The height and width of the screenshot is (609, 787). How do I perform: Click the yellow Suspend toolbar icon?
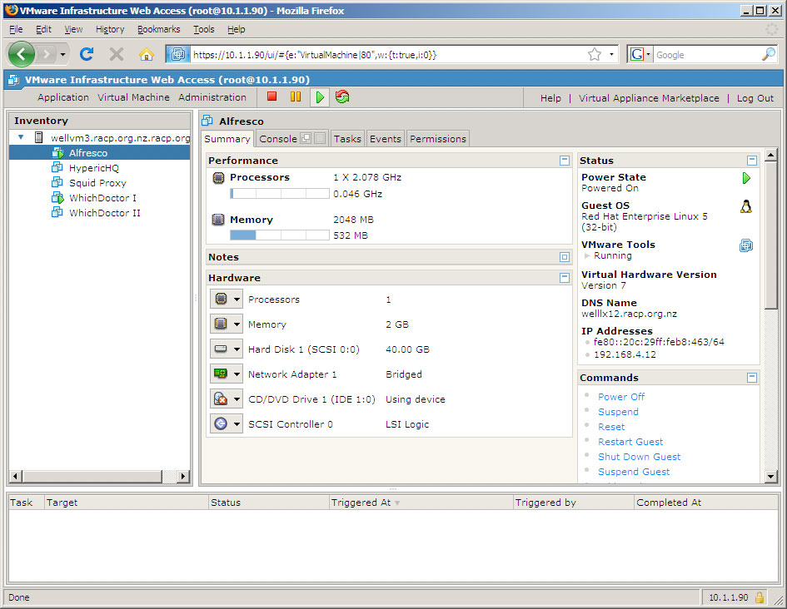296,97
